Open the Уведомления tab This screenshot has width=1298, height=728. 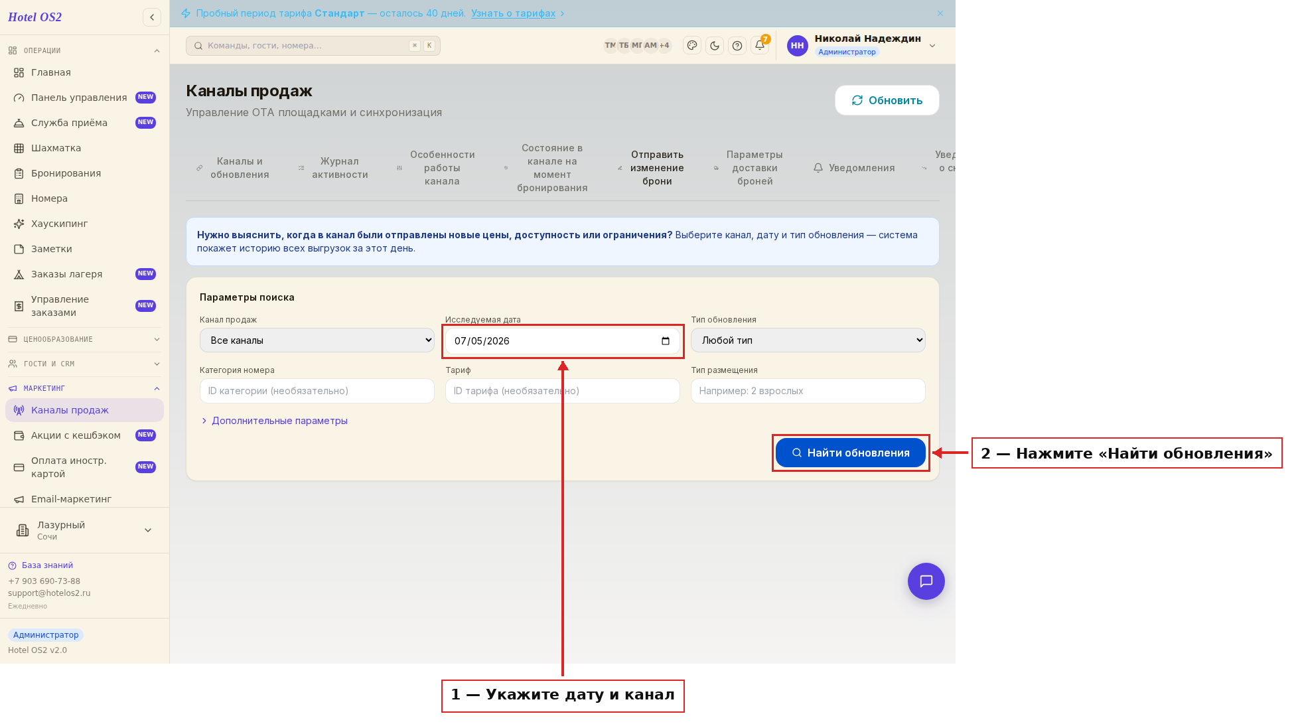click(854, 168)
